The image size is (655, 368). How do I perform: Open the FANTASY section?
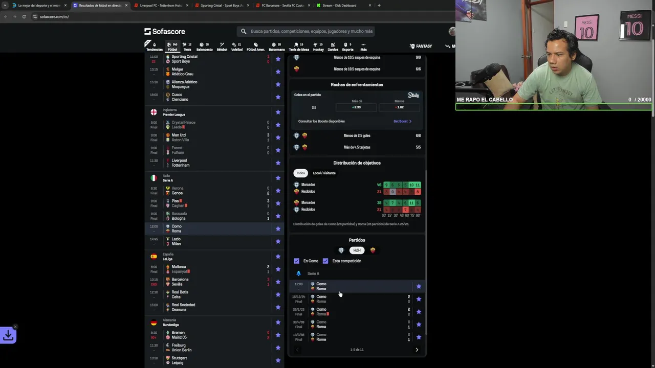421,46
